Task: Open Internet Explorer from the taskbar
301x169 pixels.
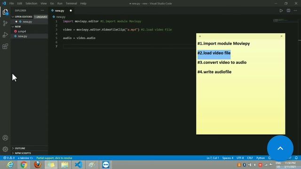Action: coord(10,165)
